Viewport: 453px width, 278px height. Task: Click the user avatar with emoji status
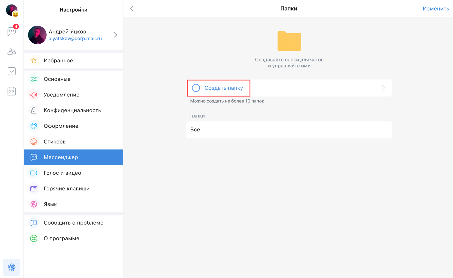pyautogui.click(x=12, y=10)
